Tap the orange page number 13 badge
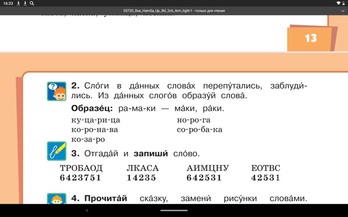 [x=310, y=38]
